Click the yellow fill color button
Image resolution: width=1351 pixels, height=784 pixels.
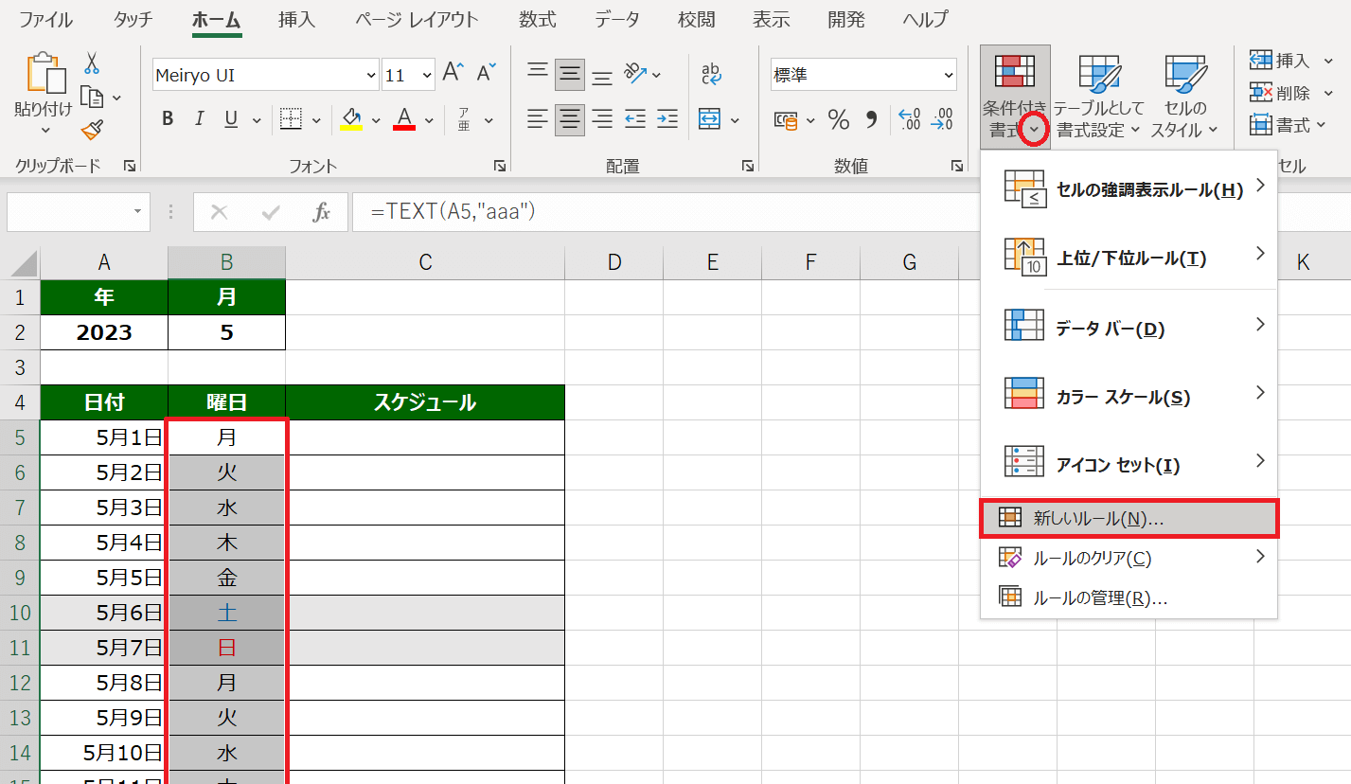pyautogui.click(x=351, y=119)
